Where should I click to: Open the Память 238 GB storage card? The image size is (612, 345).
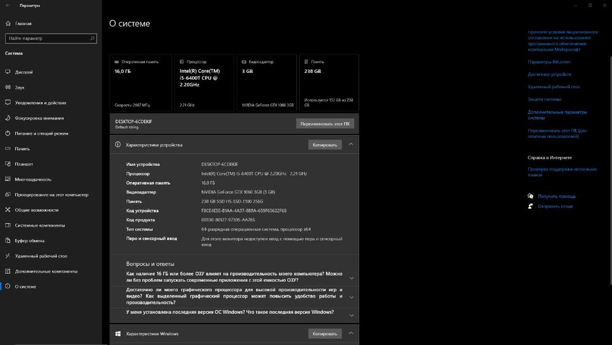tap(329, 83)
